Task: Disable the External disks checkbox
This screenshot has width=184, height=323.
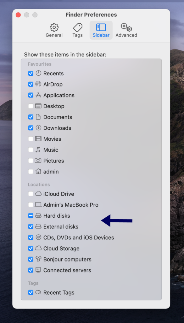Action: point(31,226)
